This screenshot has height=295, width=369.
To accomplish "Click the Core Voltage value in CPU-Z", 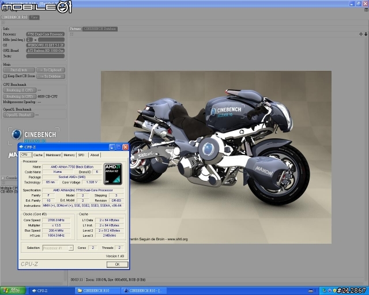I will pyautogui.click(x=92, y=182).
